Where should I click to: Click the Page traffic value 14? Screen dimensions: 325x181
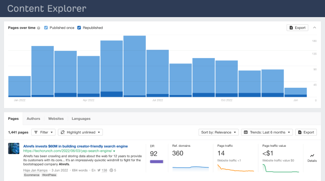[x=221, y=153]
